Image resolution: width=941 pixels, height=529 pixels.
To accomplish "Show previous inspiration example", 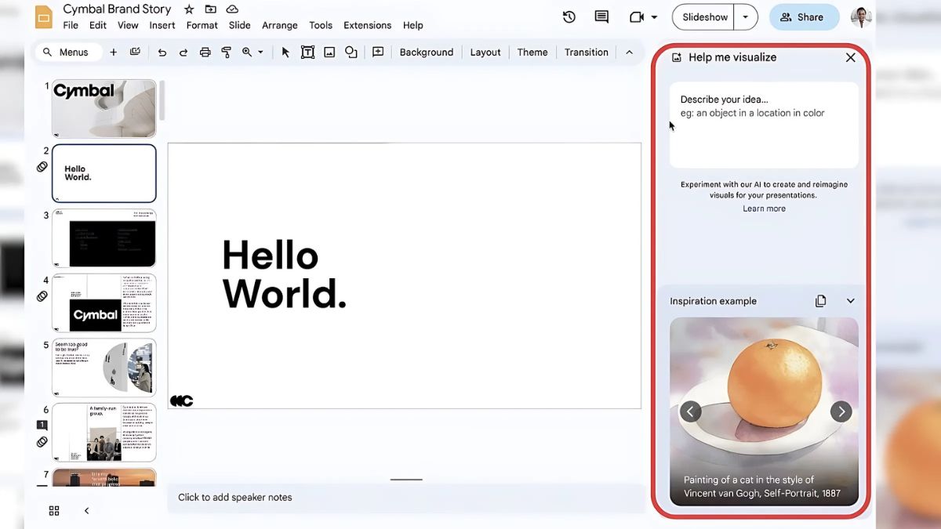I will [x=690, y=411].
